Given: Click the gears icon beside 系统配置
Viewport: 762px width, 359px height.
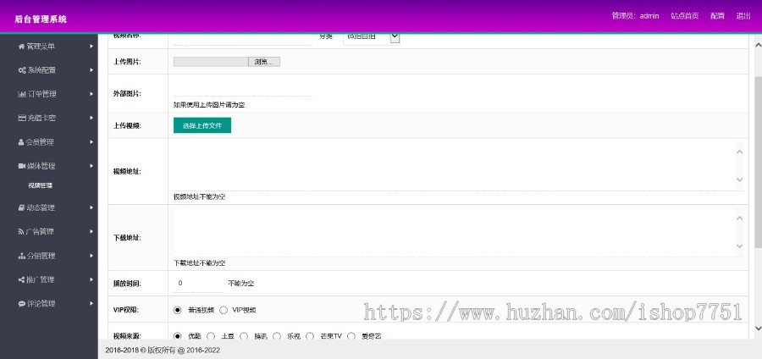Looking at the screenshot, I should [x=22, y=70].
